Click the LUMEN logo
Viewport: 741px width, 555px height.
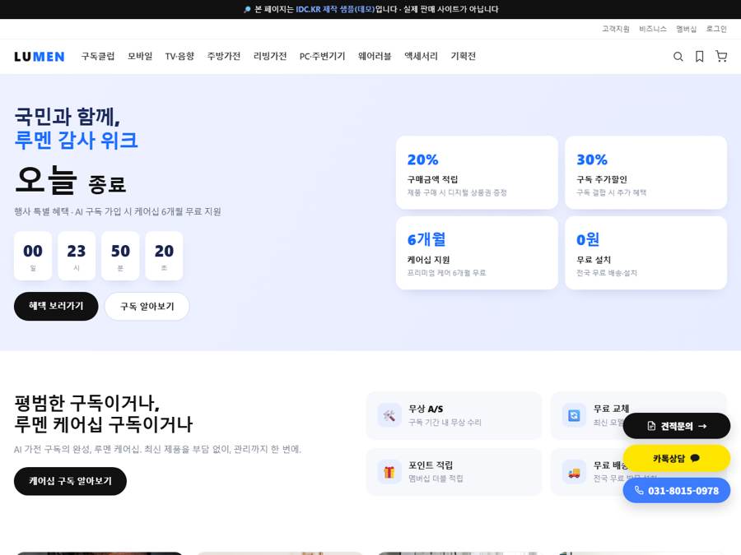click(40, 57)
